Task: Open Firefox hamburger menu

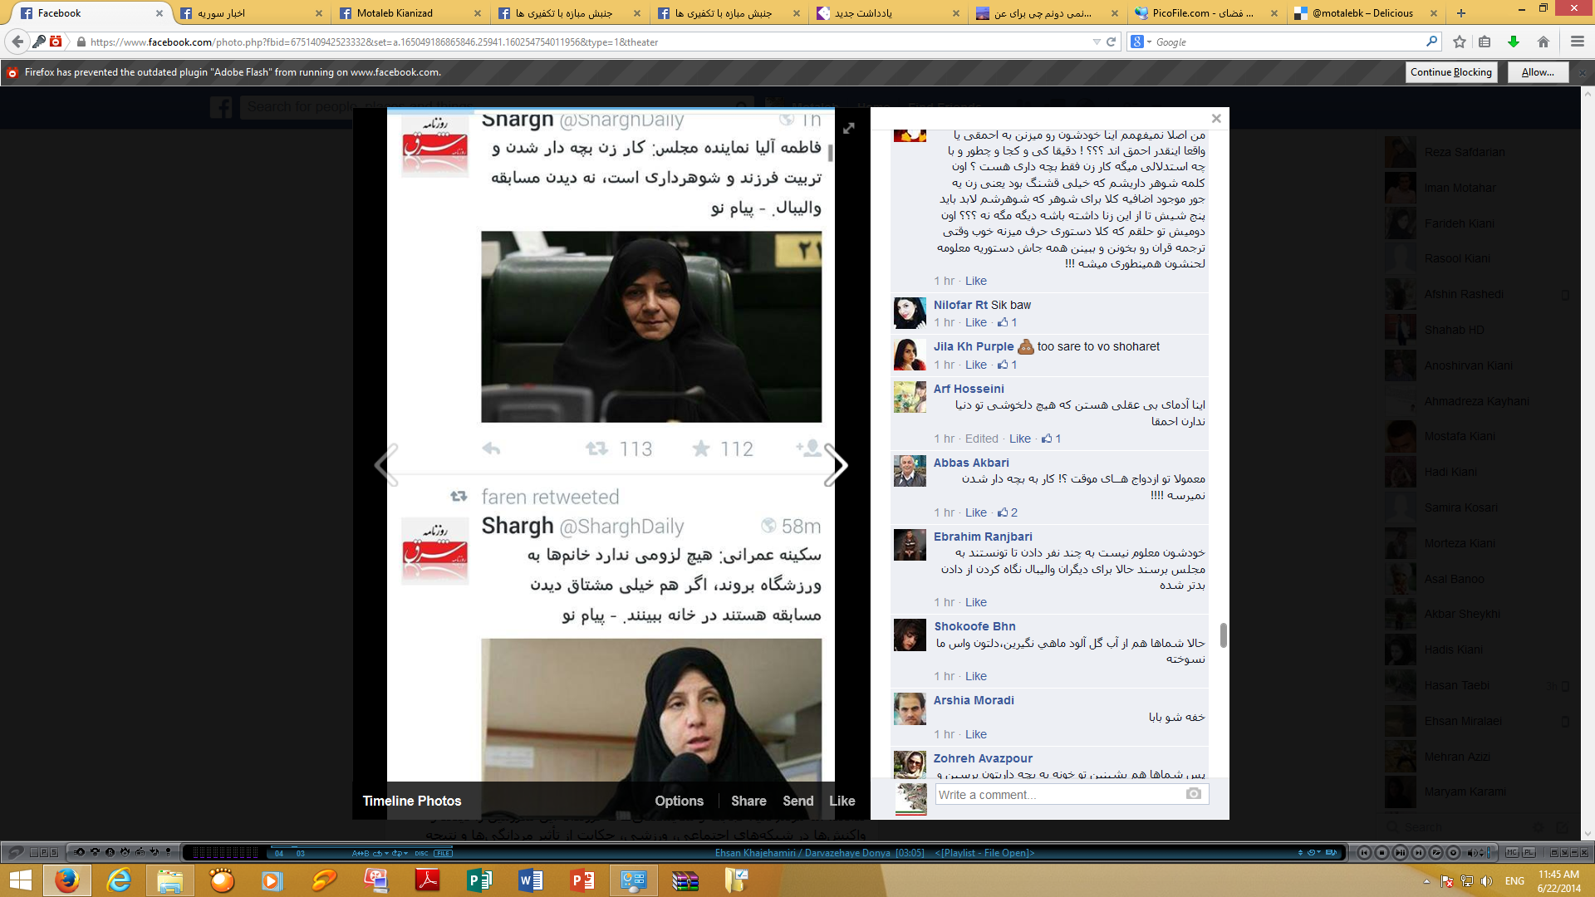Action: pyautogui.click(x=1577, y=42)
